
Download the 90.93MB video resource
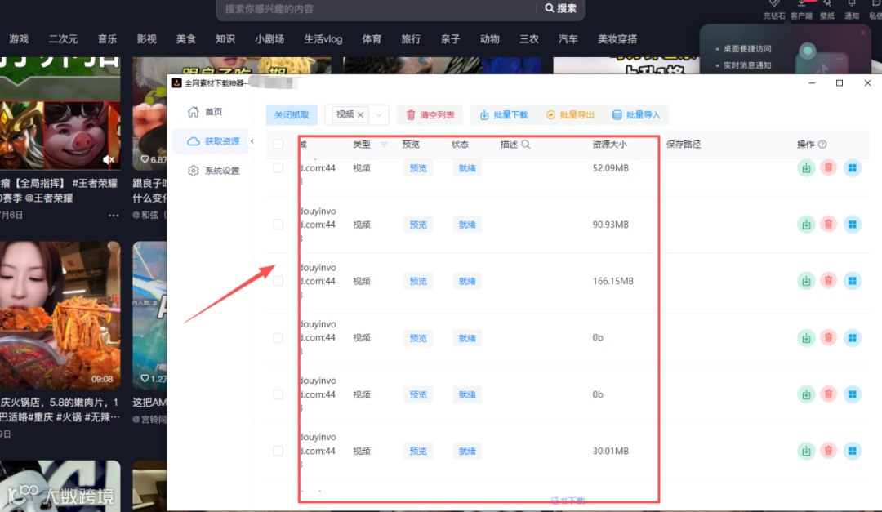[806, 225]
